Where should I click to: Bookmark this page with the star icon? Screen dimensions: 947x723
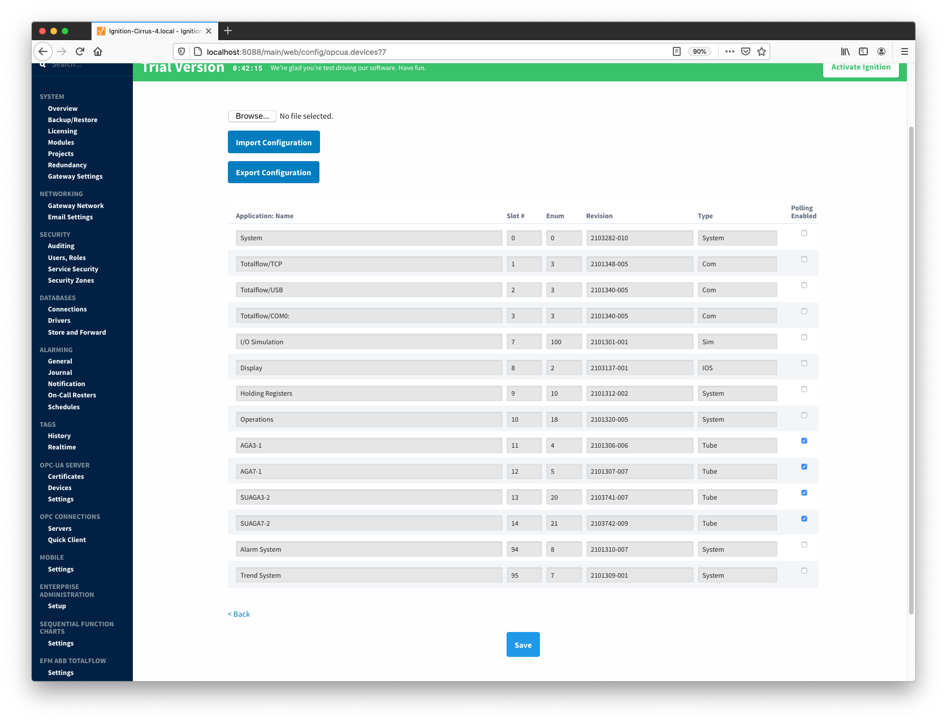coord(762,51)
